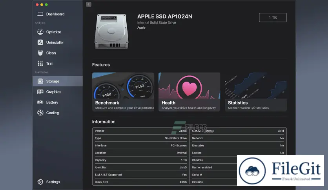The image size is (328, 190).
Task: Click the Barrier enabled row label
Action: pos(202,167)
